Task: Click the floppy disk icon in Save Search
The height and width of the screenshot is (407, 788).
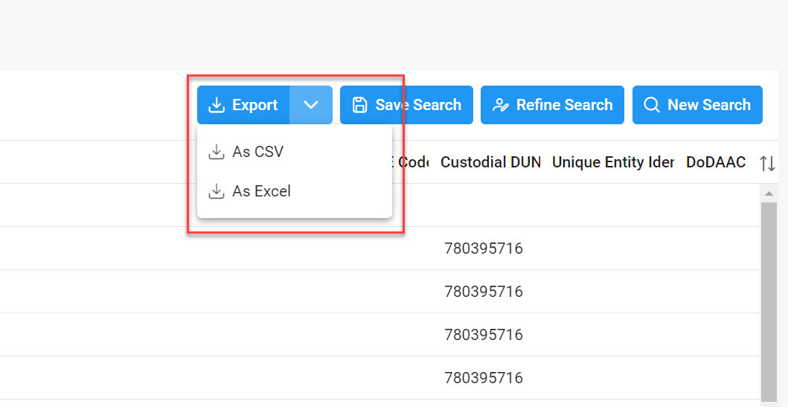Action: pyautogui.click(x=359, y=106)
